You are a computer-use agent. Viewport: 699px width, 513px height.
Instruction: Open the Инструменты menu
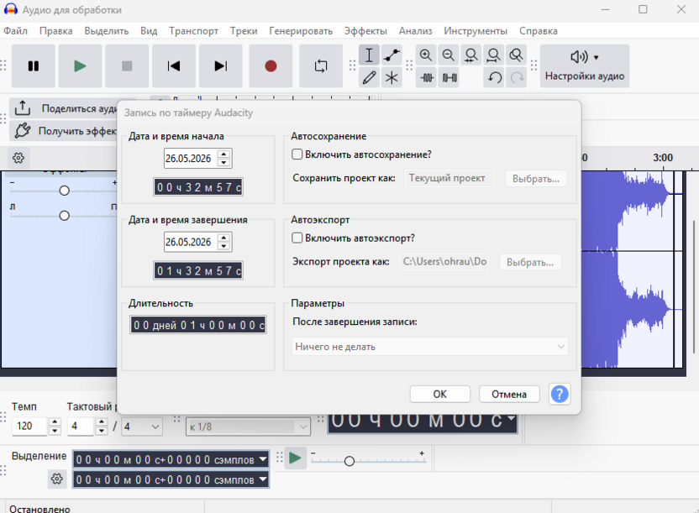476,31
